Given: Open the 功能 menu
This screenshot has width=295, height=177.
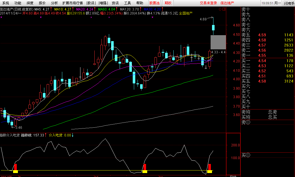Looking at the screenshot, I should pyautogui.click(x=18, y=3).
